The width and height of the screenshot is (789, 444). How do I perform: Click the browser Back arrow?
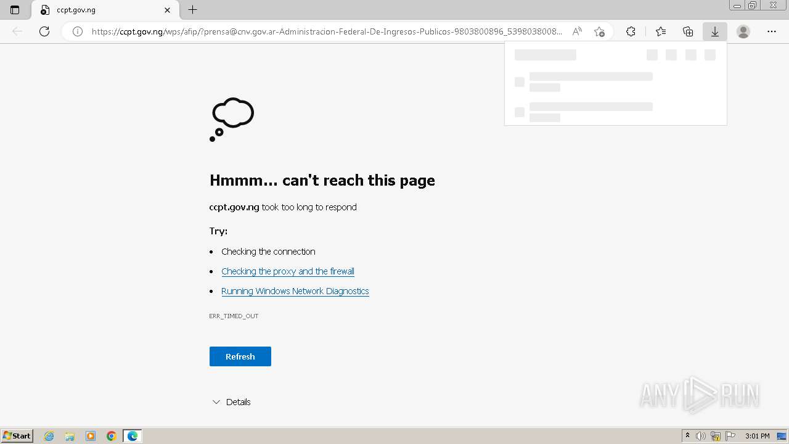[17, 31]
